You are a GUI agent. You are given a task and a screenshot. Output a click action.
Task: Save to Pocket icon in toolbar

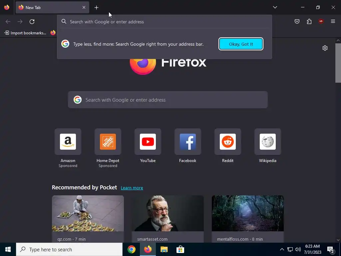[297, 21]
